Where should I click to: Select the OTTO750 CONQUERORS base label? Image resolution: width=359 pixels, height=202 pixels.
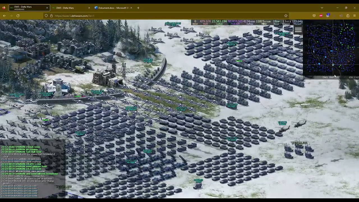pos(128,70)
